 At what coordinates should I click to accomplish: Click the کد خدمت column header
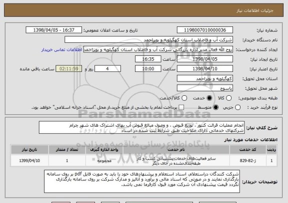pos(248,150)
